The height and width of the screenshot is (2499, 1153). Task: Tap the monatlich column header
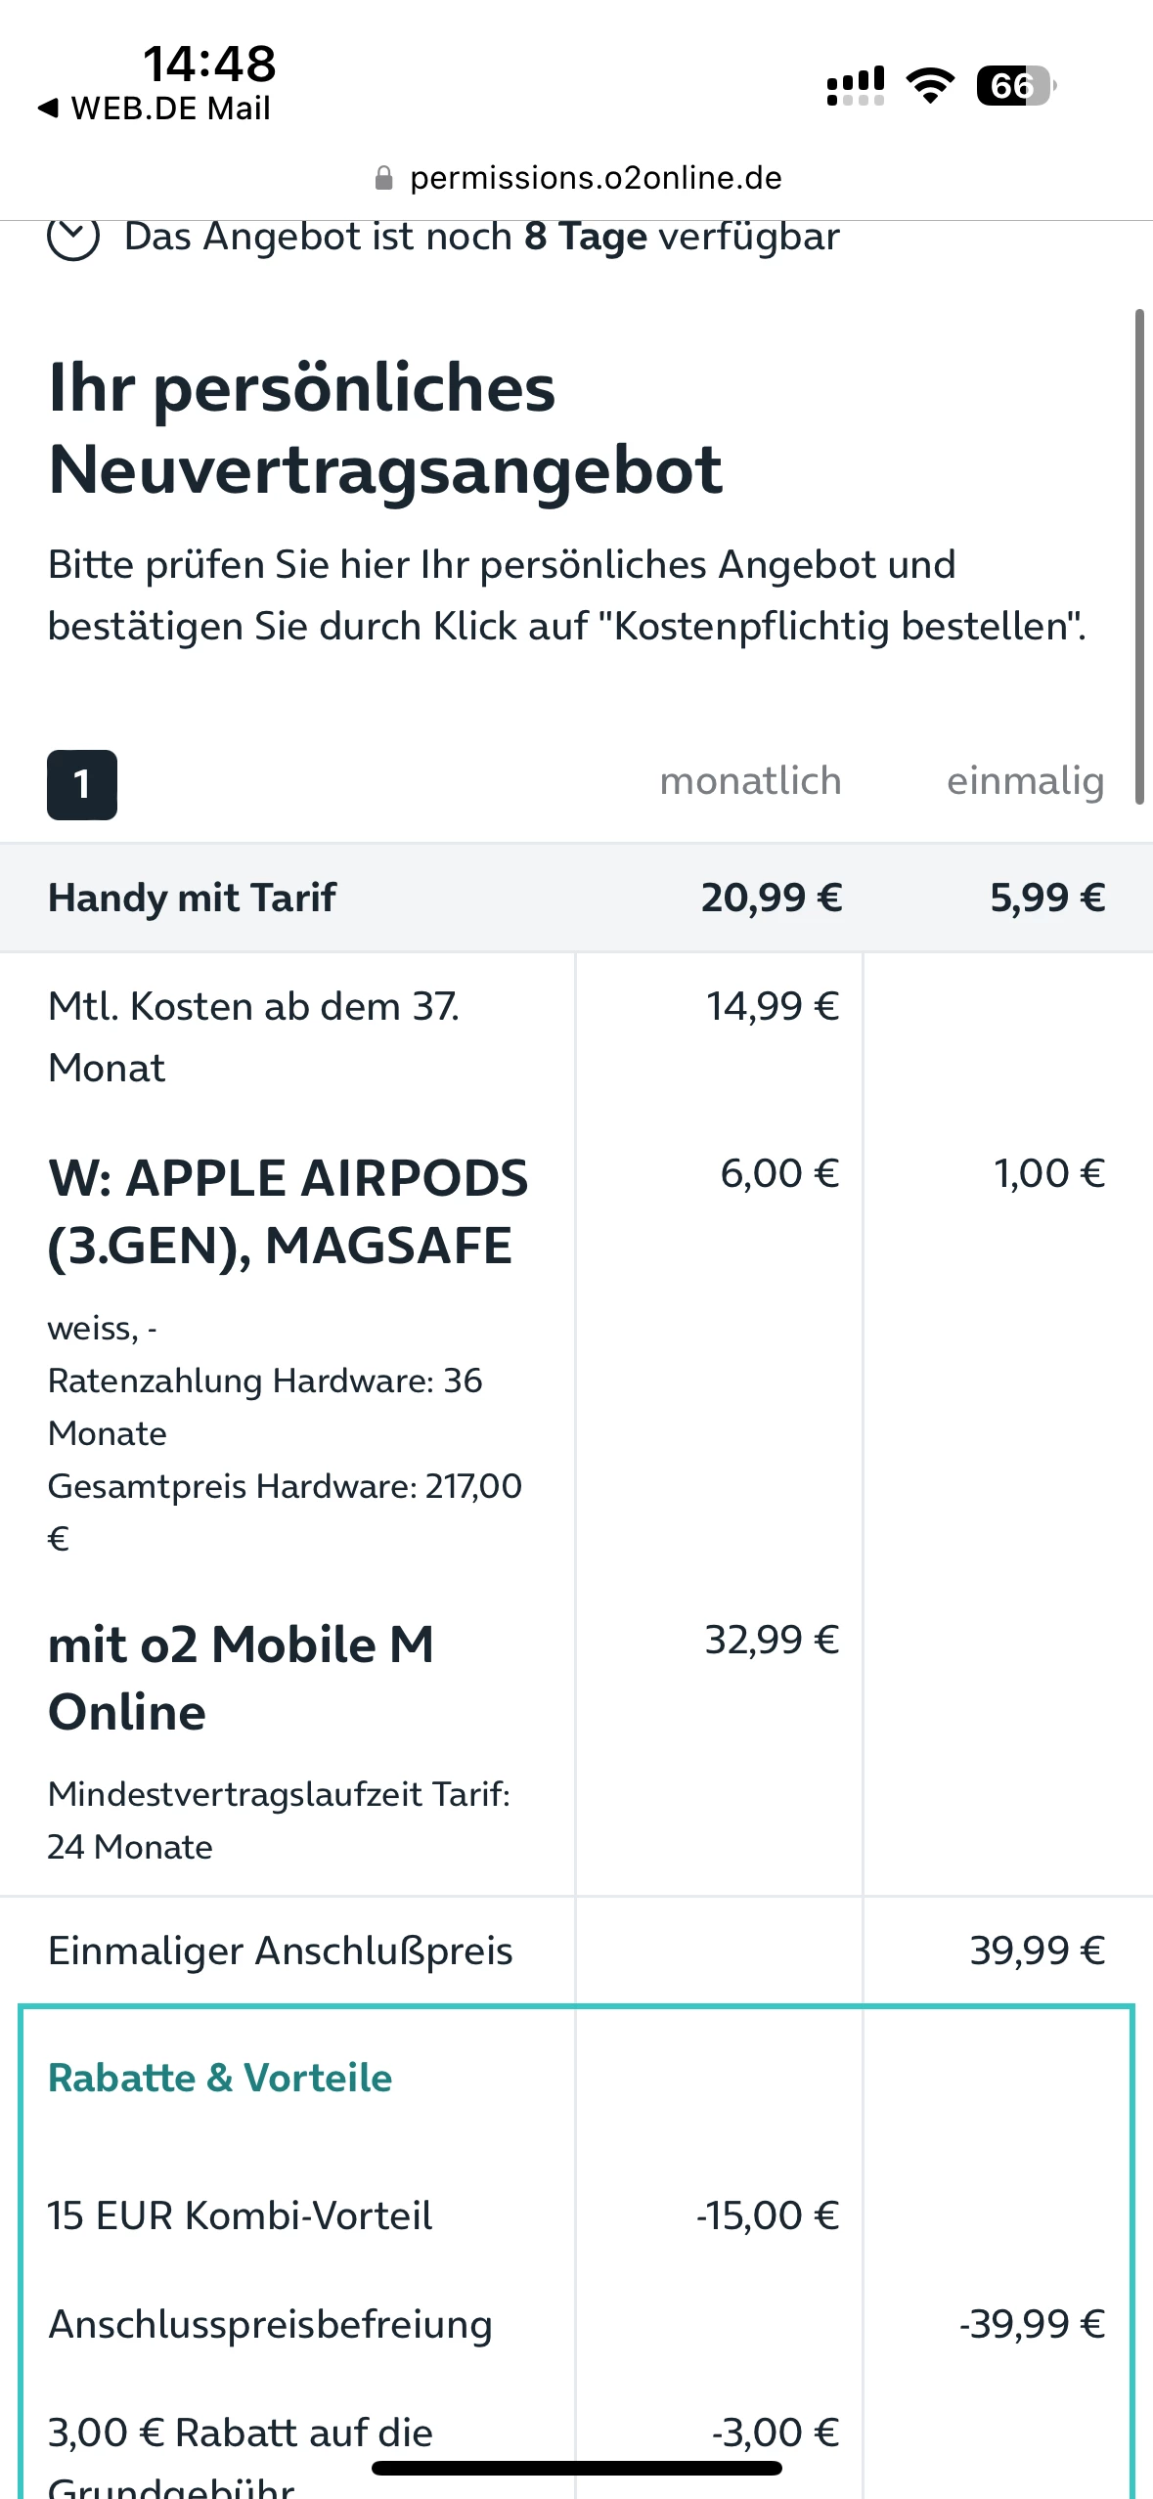pyautogui.click(x=750, y=781)
